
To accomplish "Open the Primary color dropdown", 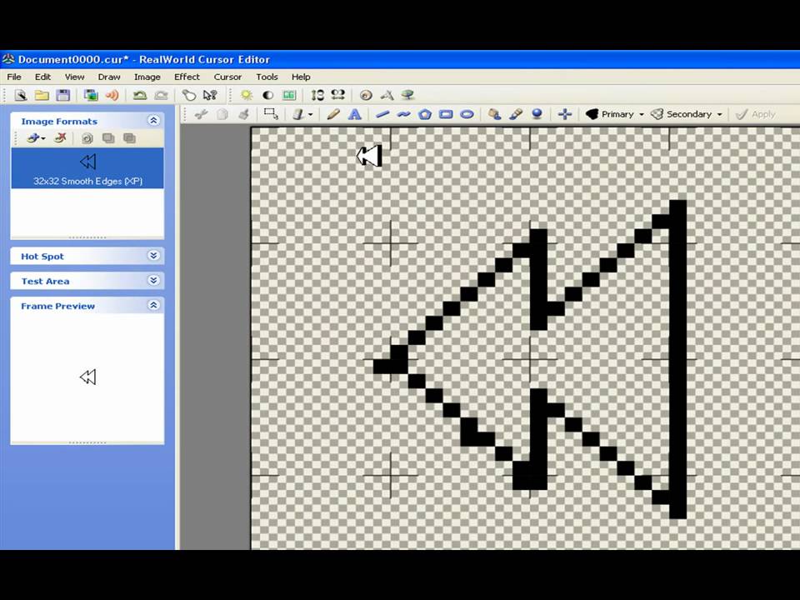I will 642,114.
